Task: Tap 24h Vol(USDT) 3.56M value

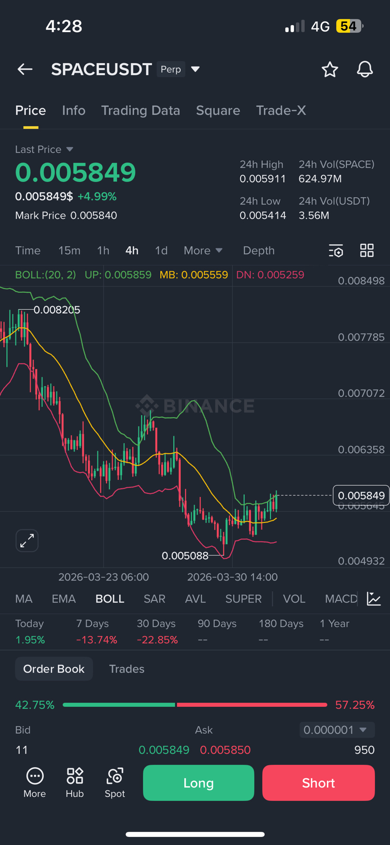Action: (314, 215)
